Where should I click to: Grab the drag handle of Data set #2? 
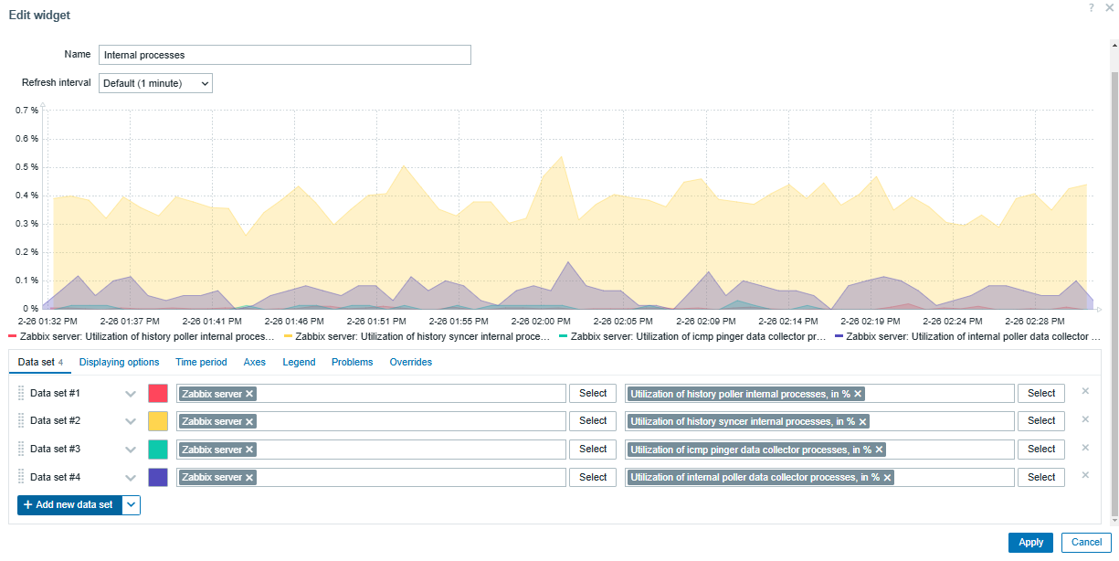(22, 421)
